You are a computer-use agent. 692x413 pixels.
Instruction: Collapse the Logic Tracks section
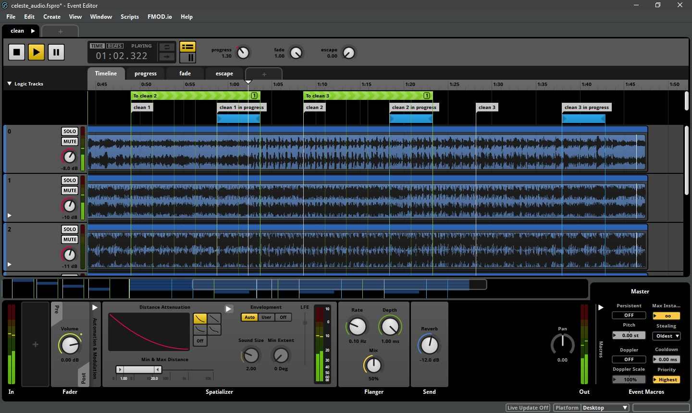point(9,84)
